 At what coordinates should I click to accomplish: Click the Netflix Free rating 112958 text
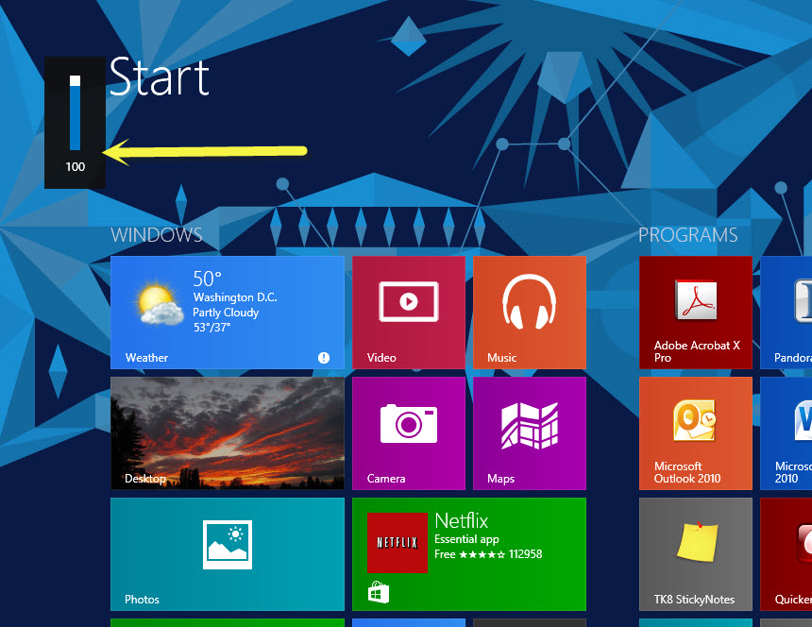pyautogui.click(x=488, y=554)
